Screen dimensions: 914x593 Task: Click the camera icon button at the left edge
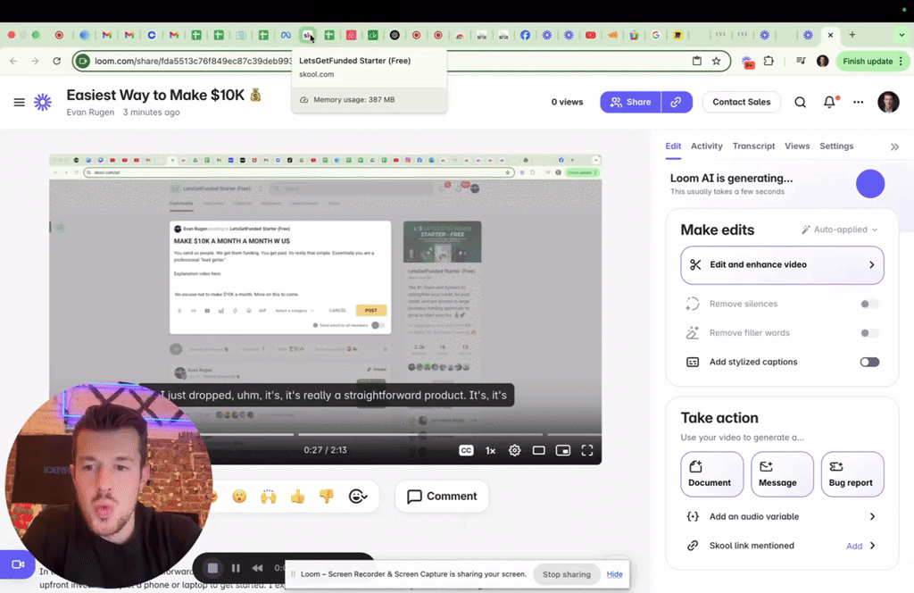[18, 564]
